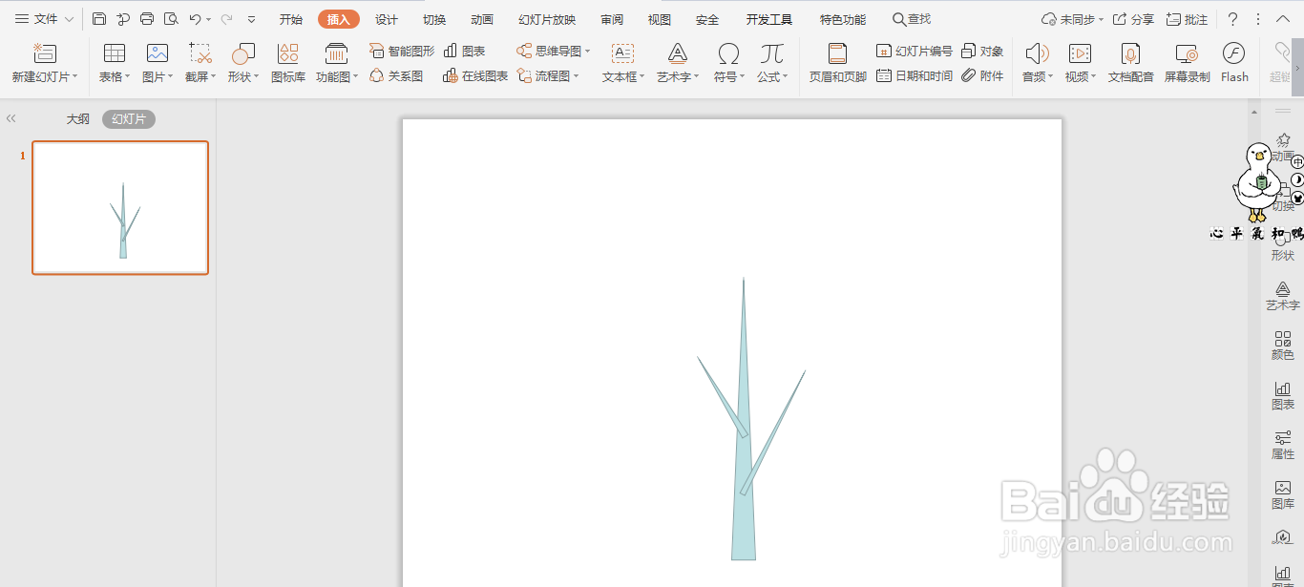Switch to the 审阅 review tab
1304x587 pixels.
(612, 19)
